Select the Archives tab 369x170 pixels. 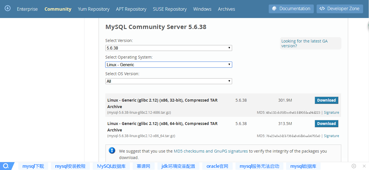point(226,9)
